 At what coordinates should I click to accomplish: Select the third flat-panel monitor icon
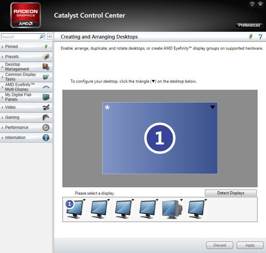coord(123,209)
